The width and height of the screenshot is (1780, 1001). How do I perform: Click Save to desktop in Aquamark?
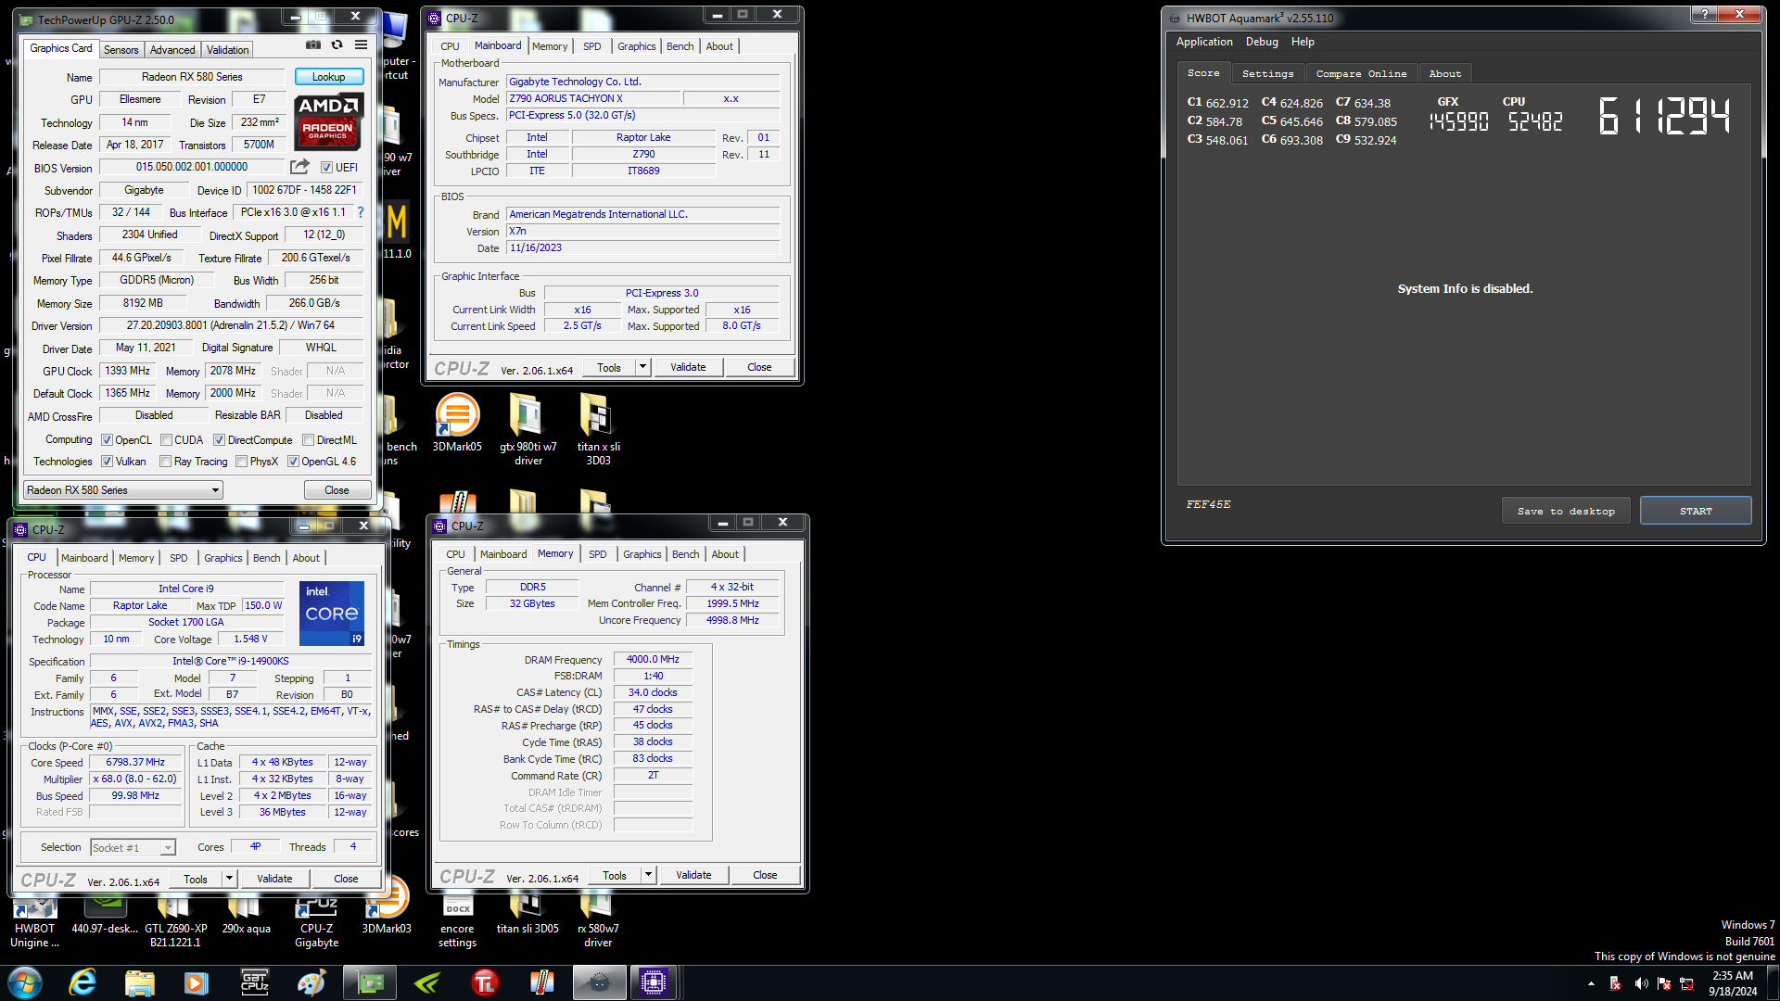pyautogui.click(x=1566, y=511)
